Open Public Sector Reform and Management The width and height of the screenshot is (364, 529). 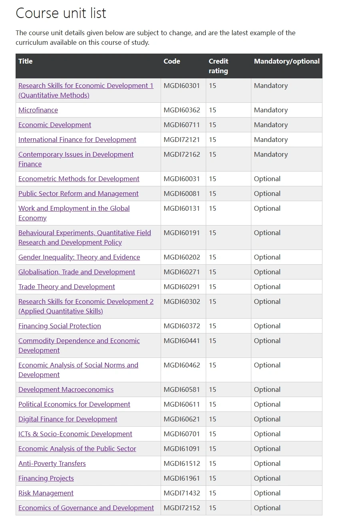click(x=78, y=194)
